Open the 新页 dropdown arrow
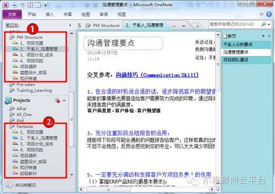This screenshot has height=194, width=275. (x=263, y=36)
